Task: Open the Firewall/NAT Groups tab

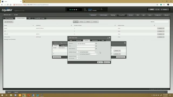Action: [x=39, y=18]
